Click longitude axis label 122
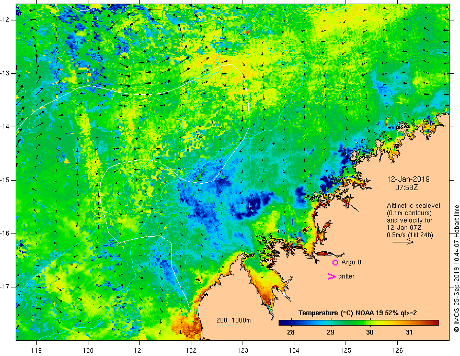The width and height of the screenshot is (460, 356). coord(191,350)
